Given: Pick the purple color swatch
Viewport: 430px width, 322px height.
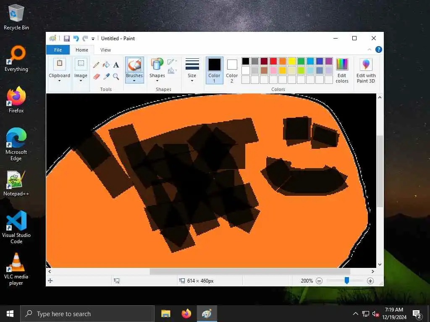Looking at the screenshot, I should [x=328, y=61].
